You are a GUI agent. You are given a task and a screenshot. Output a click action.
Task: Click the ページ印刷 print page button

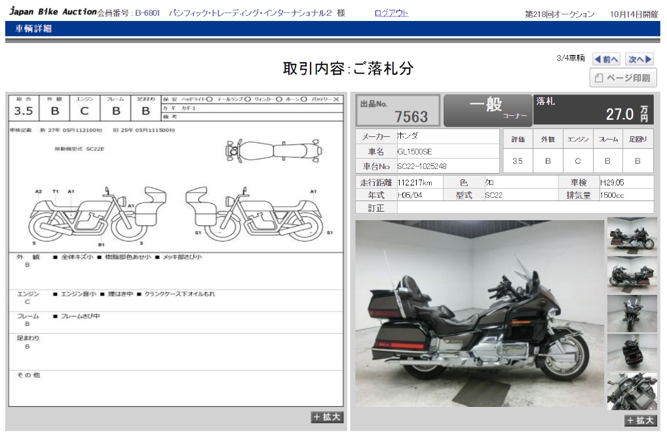[623, 78]
